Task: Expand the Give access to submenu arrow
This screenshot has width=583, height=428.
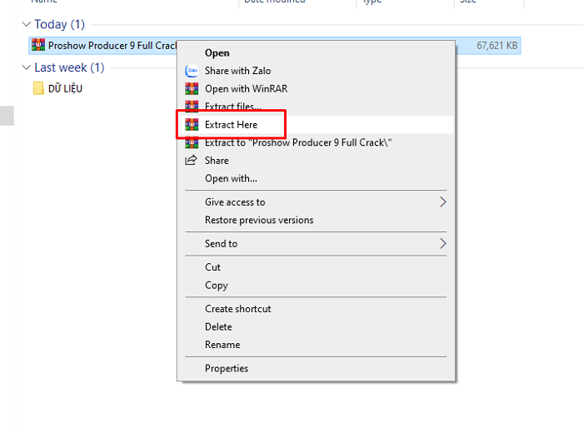Action: (442, 202)
